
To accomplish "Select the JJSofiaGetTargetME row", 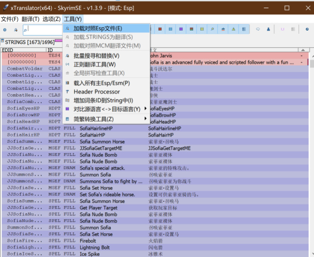I will (155, 148).
